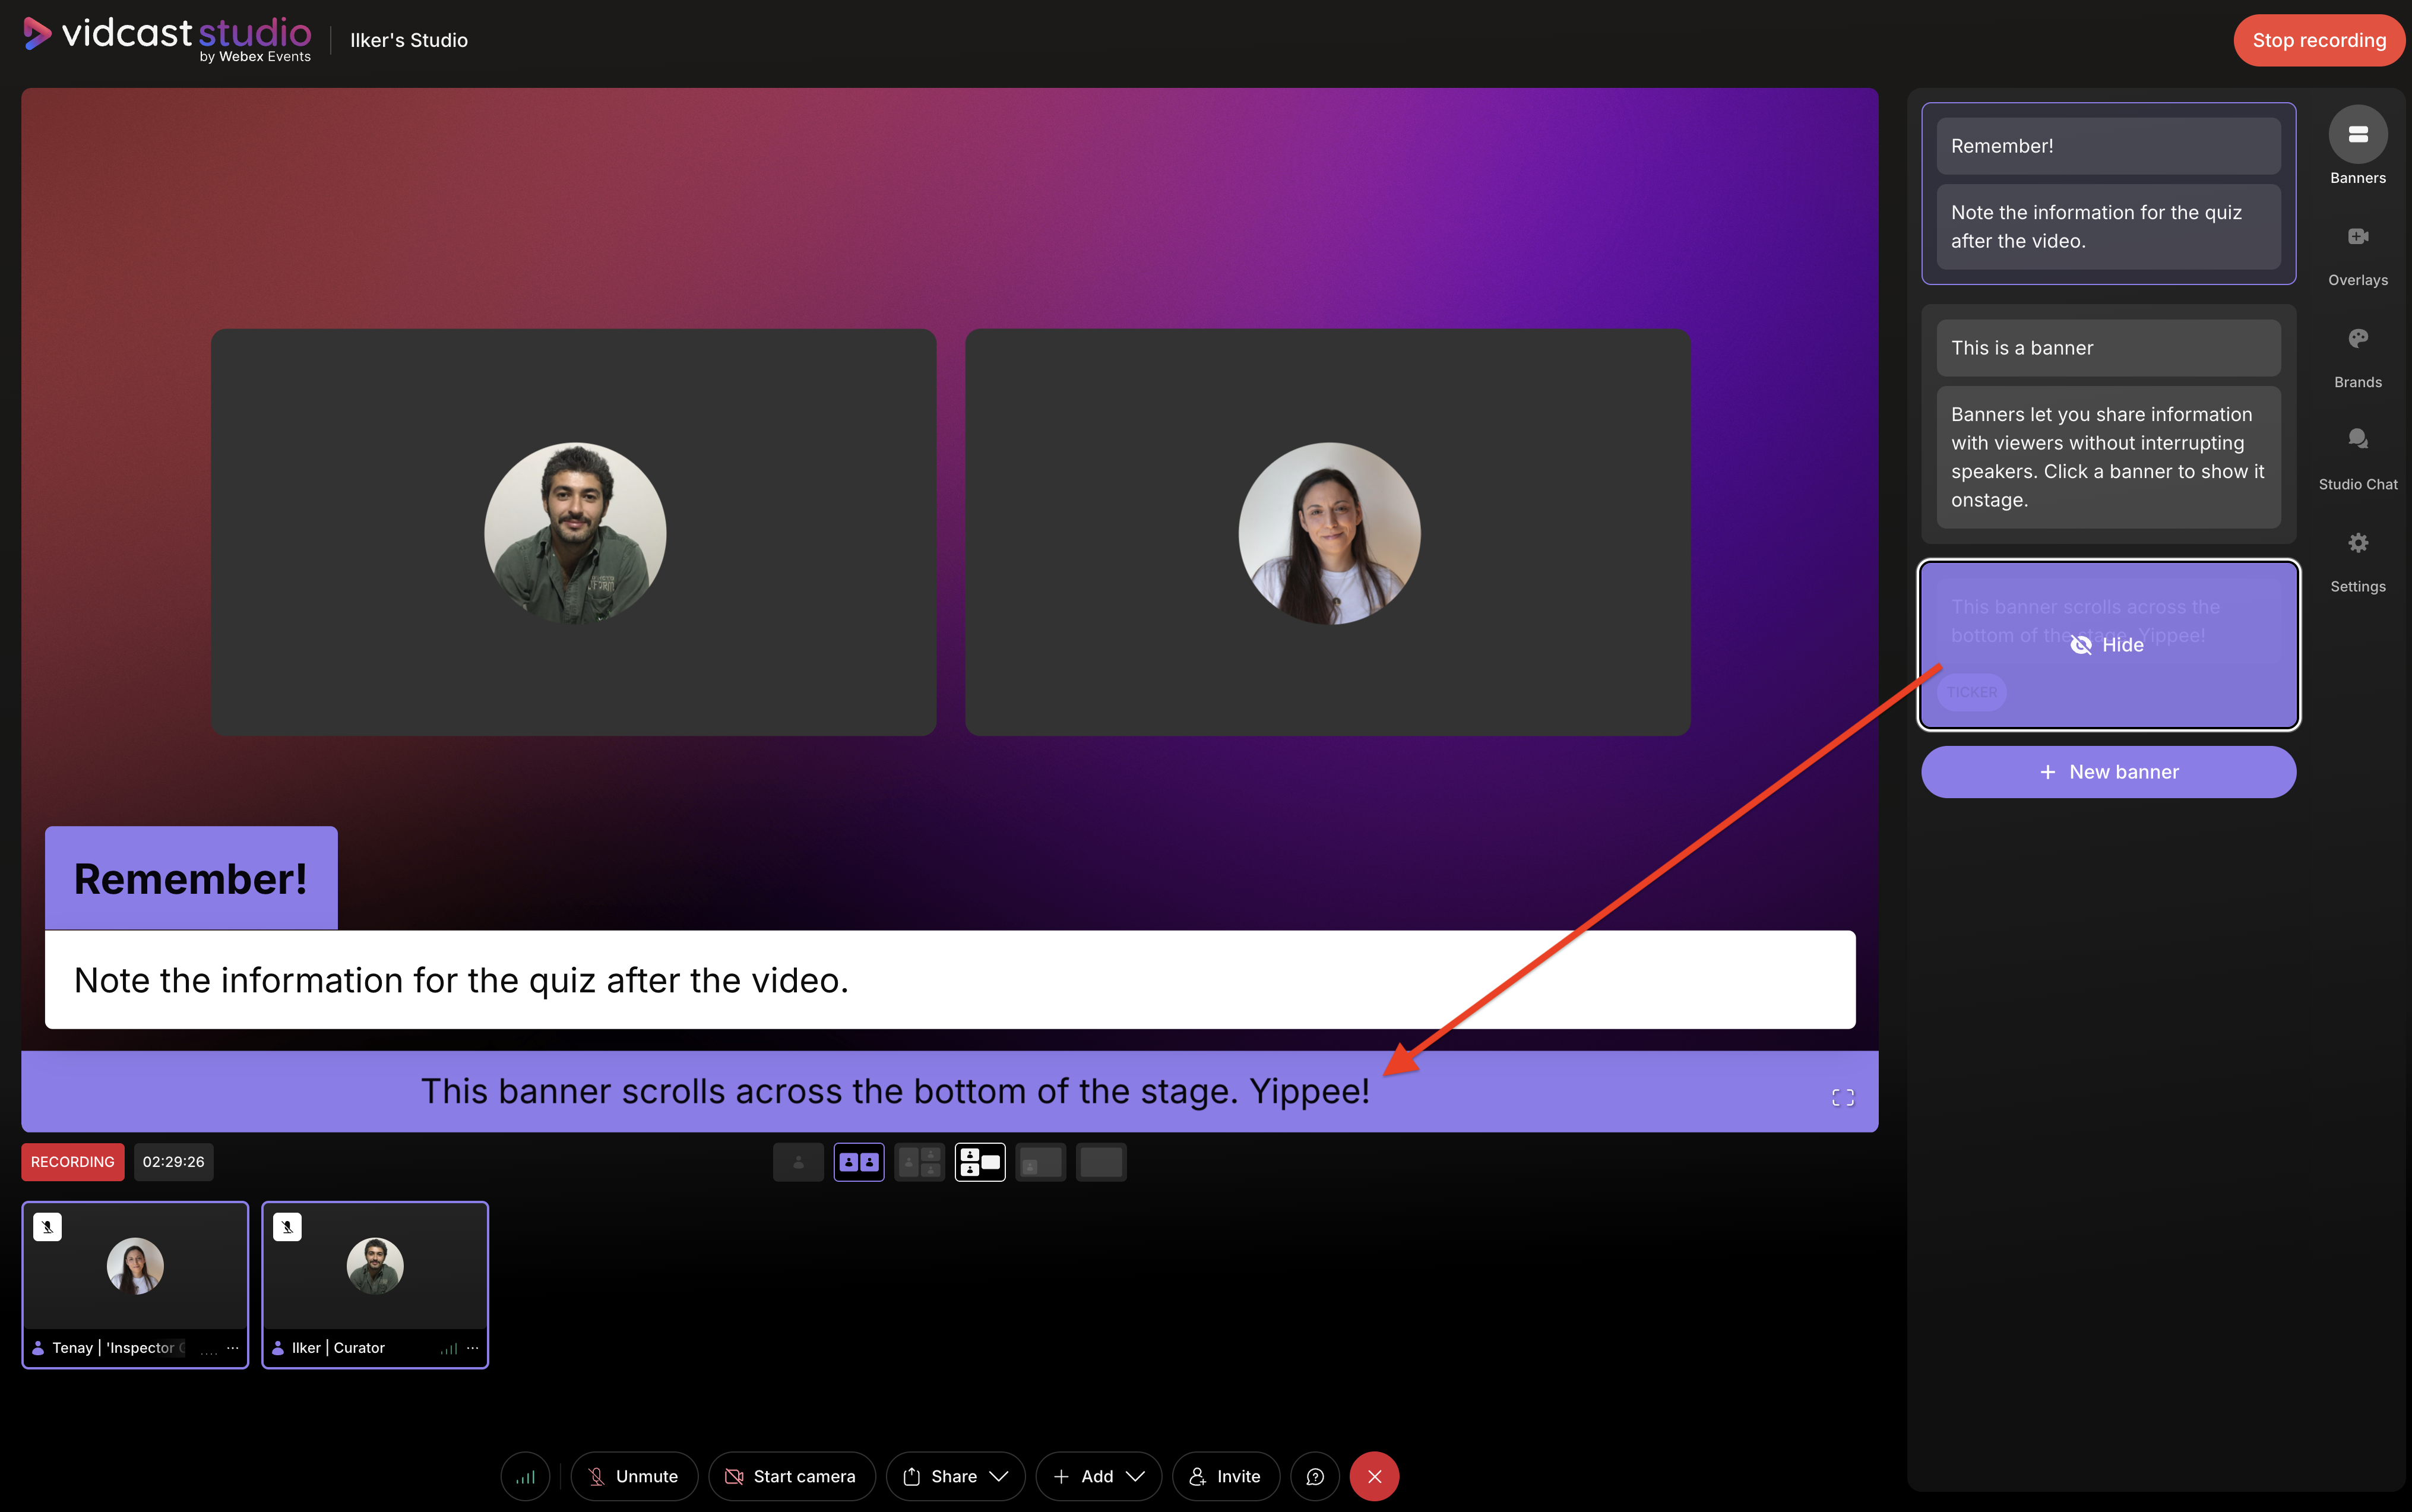Viewport: 2412px width, 1512px height.
Task: Select the two-speaker side-by-side layout
Action: pyautogui.click(x=859, y=1162)
